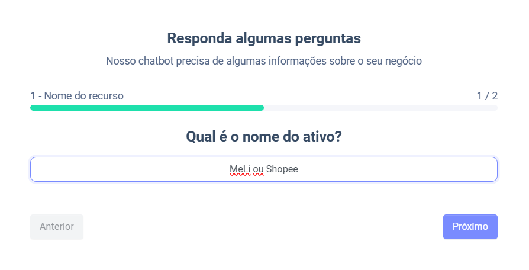Click the Próximo button

click(470, 227)
